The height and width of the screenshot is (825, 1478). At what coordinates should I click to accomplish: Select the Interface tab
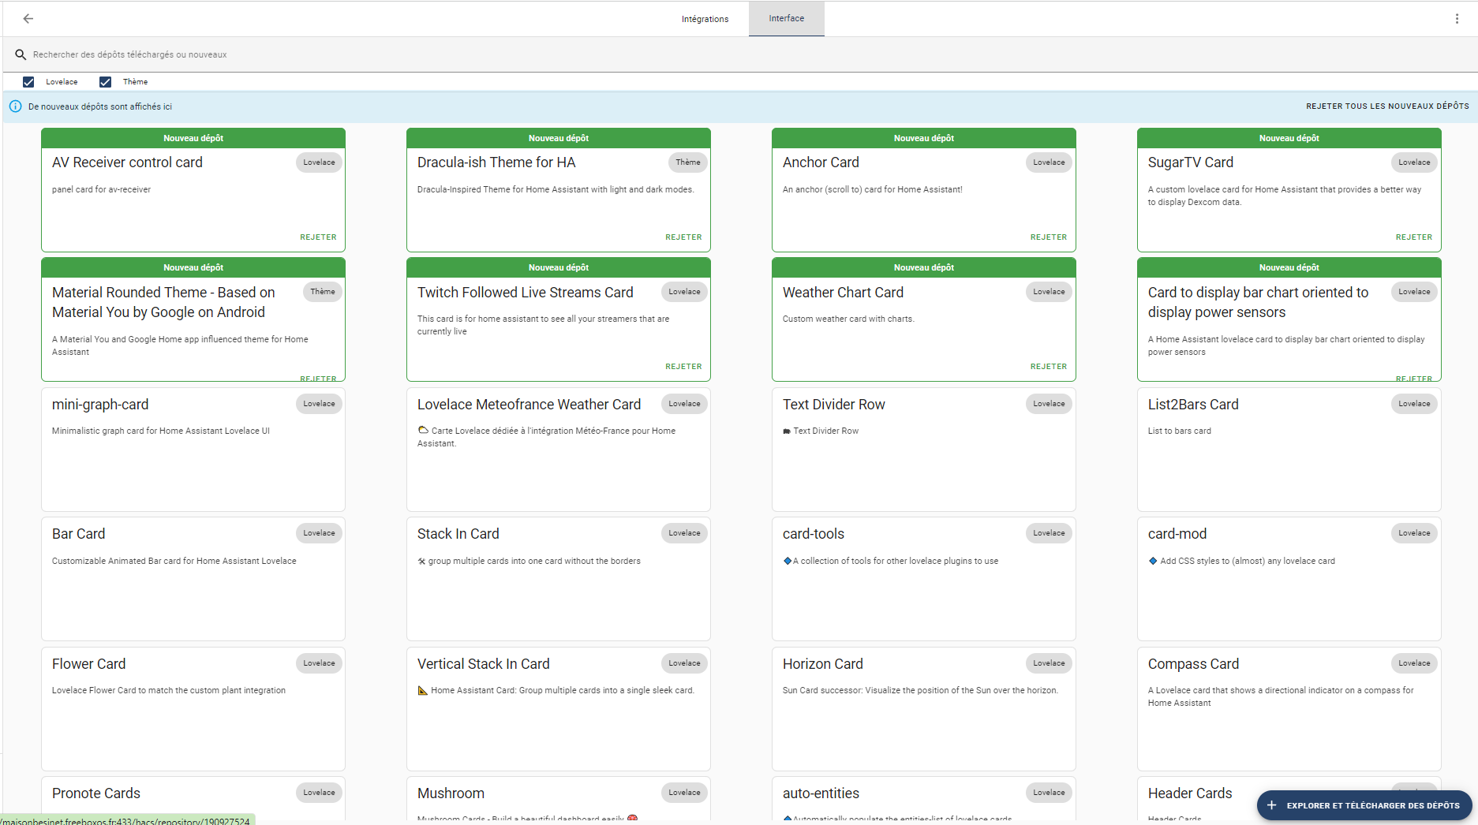click(787, 18)
